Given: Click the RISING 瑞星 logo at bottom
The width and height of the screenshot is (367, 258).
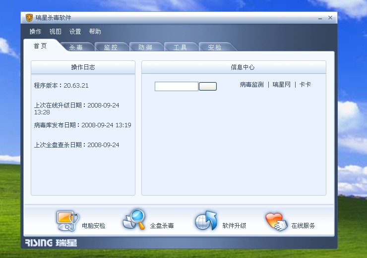Looking at the screenshot, I should tap(51, 243).
